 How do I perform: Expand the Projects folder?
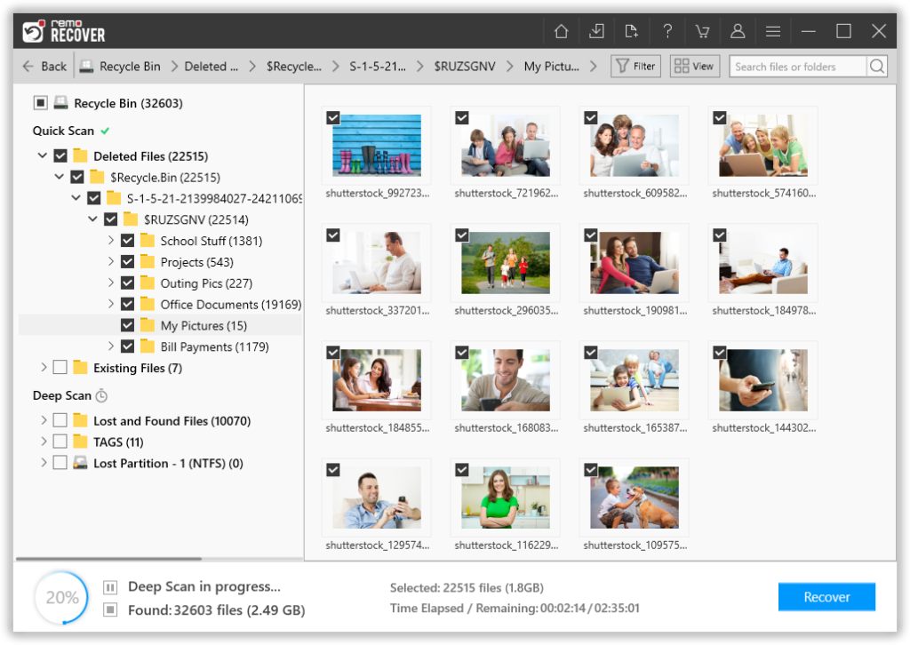click(x=111, y=261)
